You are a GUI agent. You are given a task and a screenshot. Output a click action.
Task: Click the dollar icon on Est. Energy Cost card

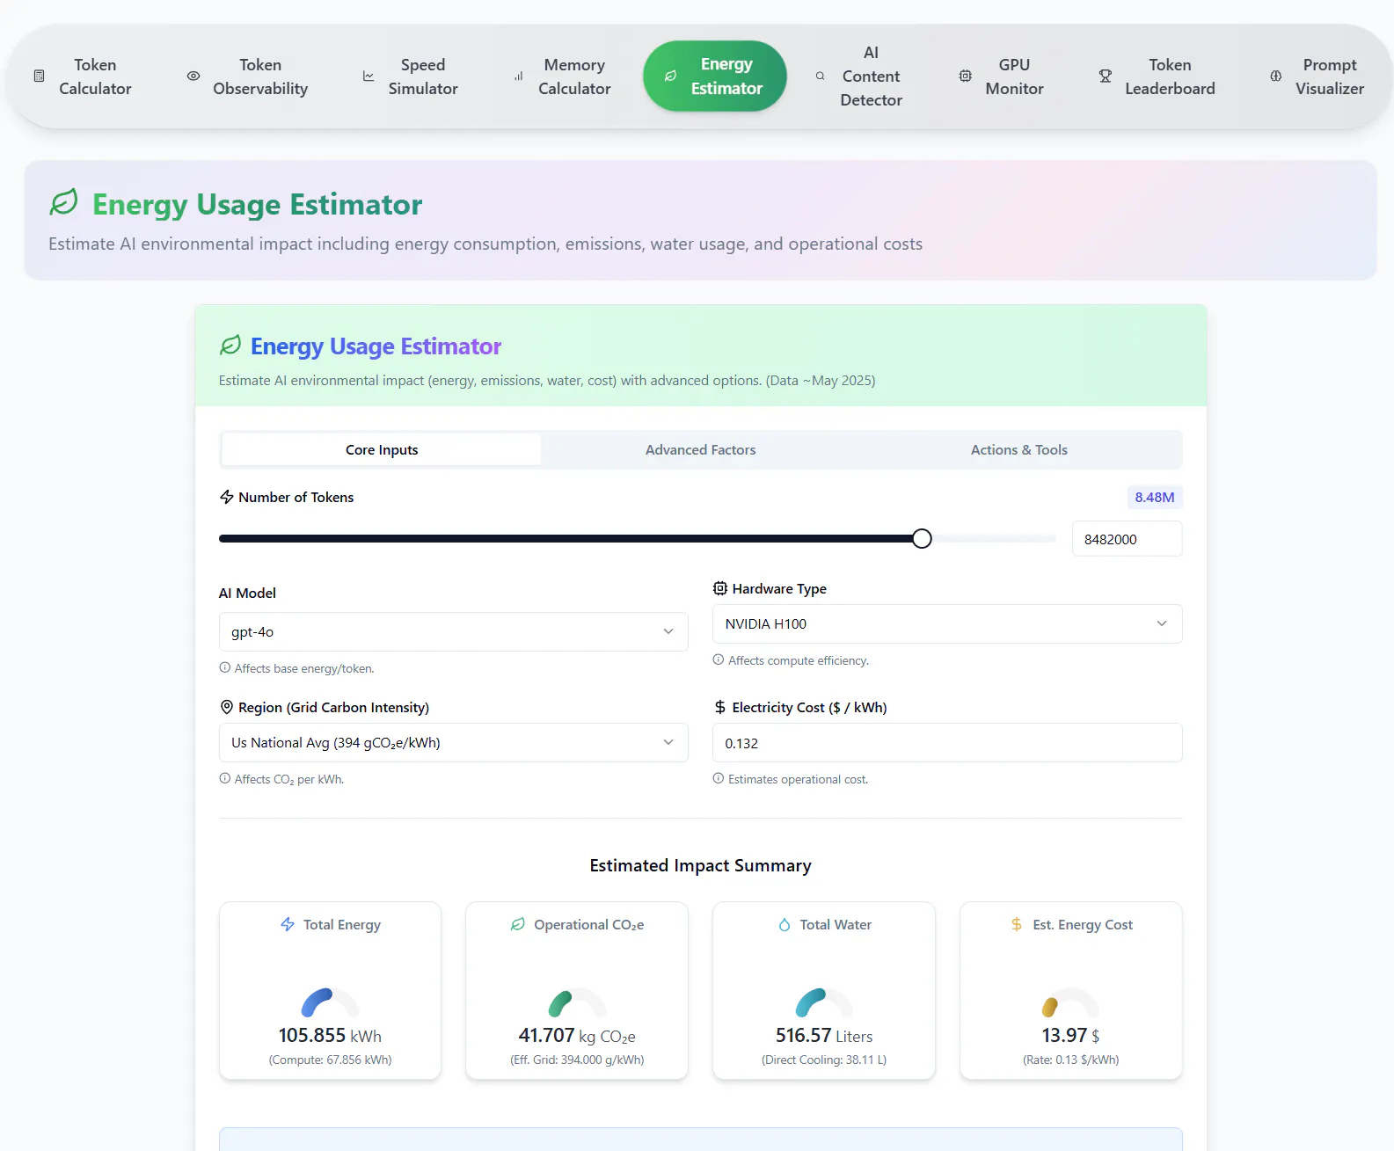(x=1017, y=924)
